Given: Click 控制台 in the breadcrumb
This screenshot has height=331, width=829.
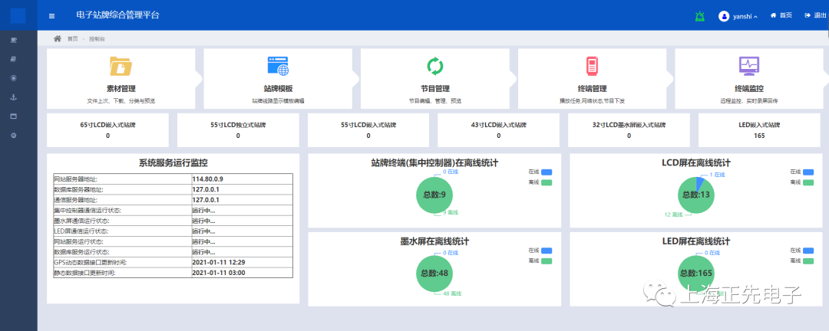Looking at the screenshot, I should pyautogui.click(x=96, y=39).
